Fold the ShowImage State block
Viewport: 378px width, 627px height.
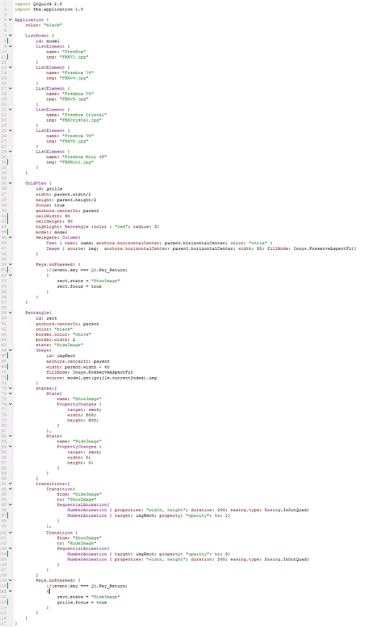(x=10, y=393)
